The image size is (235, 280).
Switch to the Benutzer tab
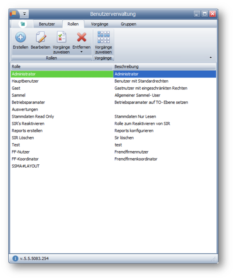[x=47, y=24]
